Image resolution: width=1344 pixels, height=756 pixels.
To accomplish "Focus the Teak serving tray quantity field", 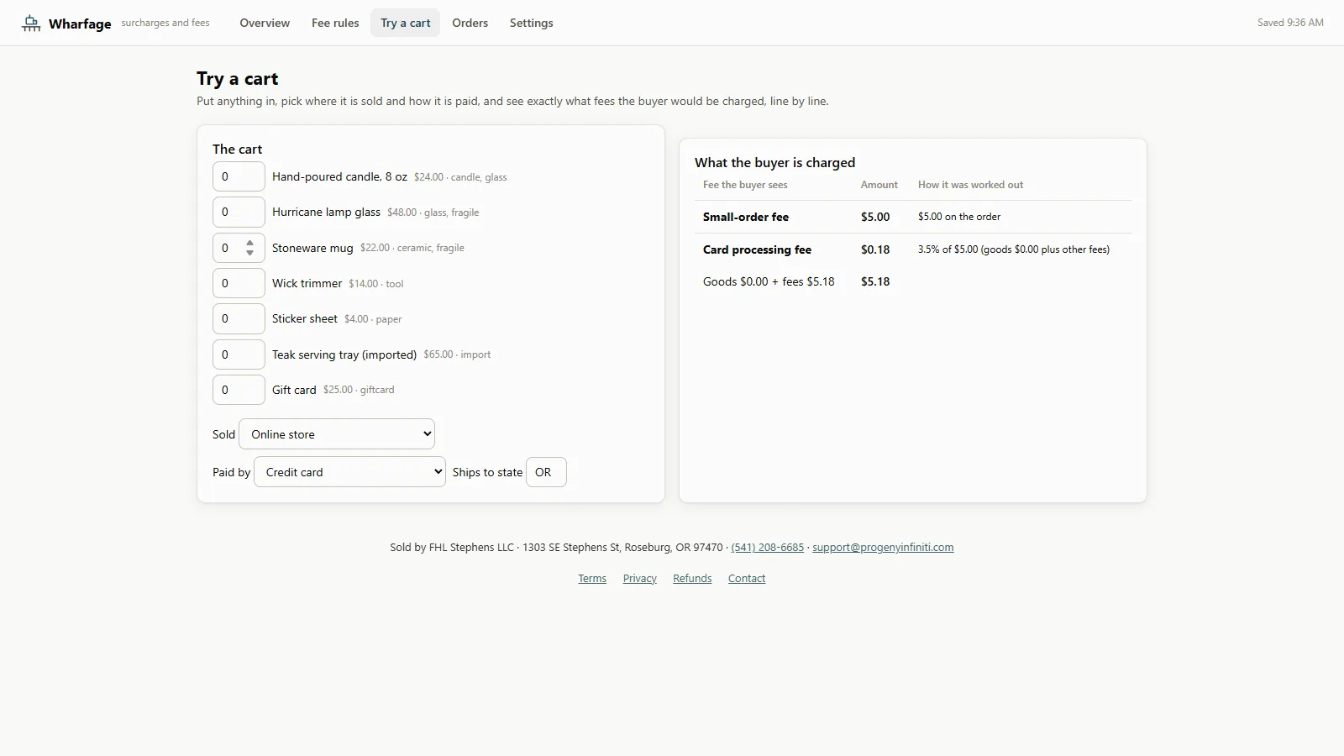I will click(x=239, y=354).
